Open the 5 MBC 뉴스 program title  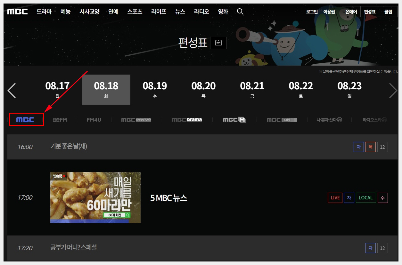(x=169, y=198)
